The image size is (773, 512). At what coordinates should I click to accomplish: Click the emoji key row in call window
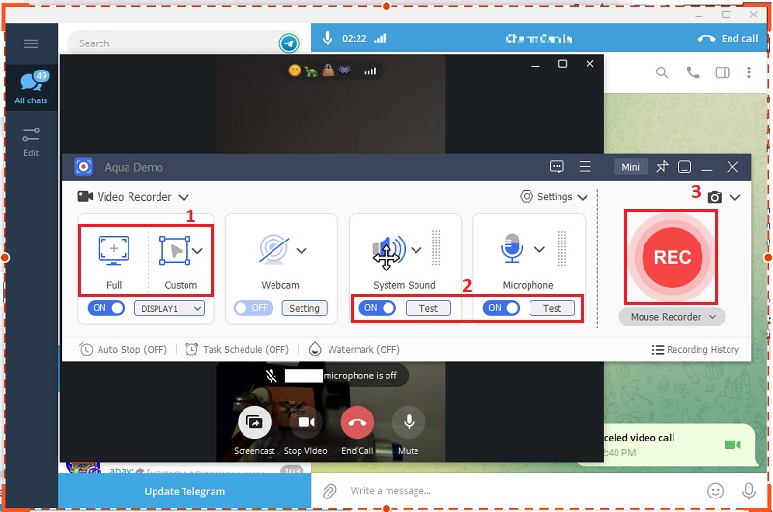pyautogui.click(x=320, y=71)
